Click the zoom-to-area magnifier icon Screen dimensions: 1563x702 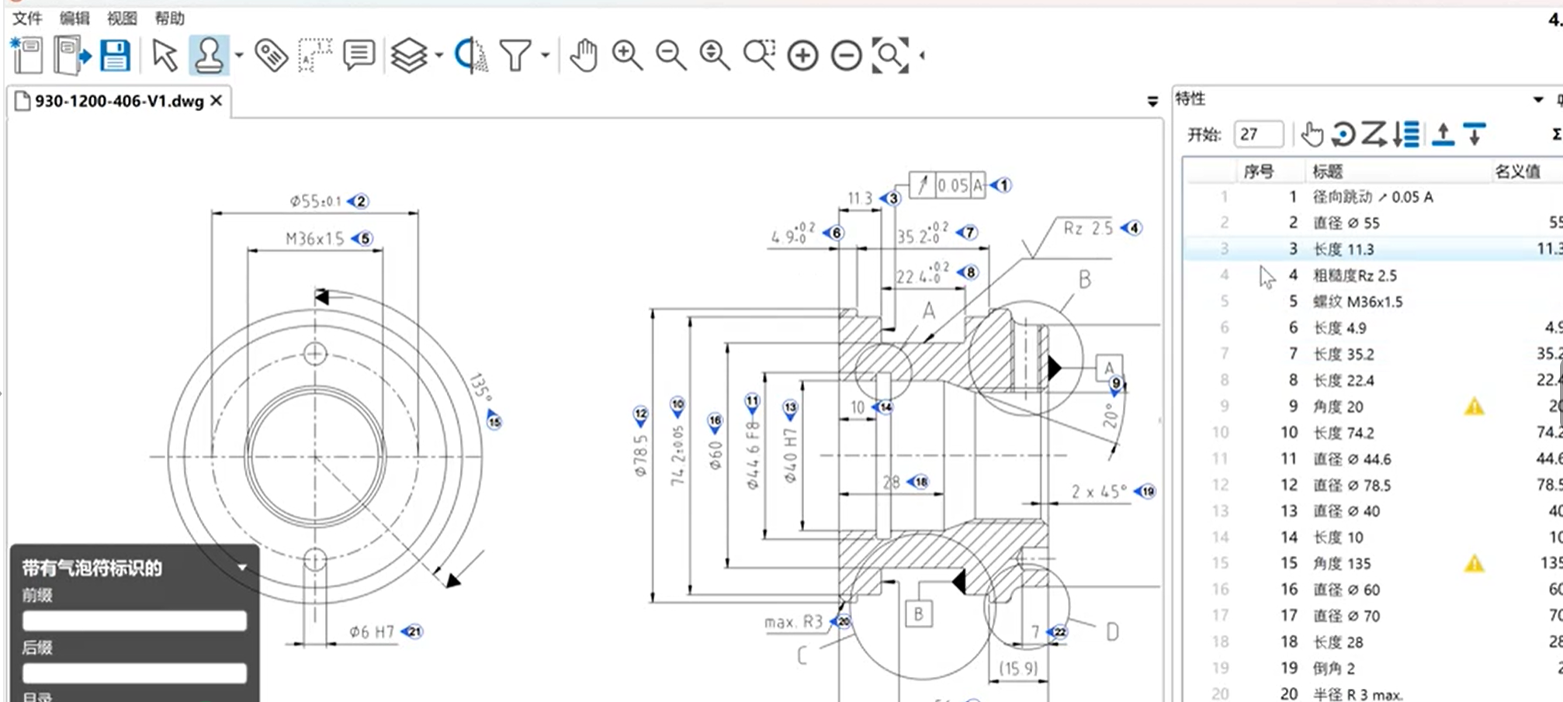pyautogui.click(x=758, y=56)
